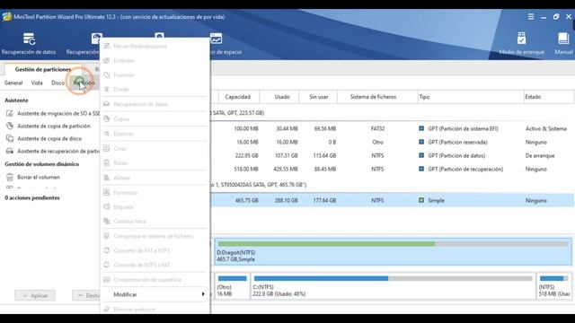Choose Convertir de NTFS a FAT
This screenshot has height=323, width=575.
(155, 265)
